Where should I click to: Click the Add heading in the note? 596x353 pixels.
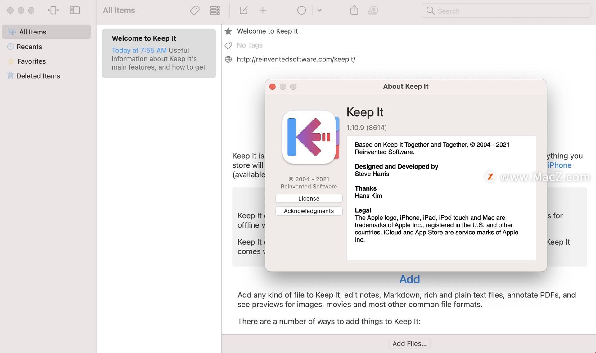(x=409, y=279)
